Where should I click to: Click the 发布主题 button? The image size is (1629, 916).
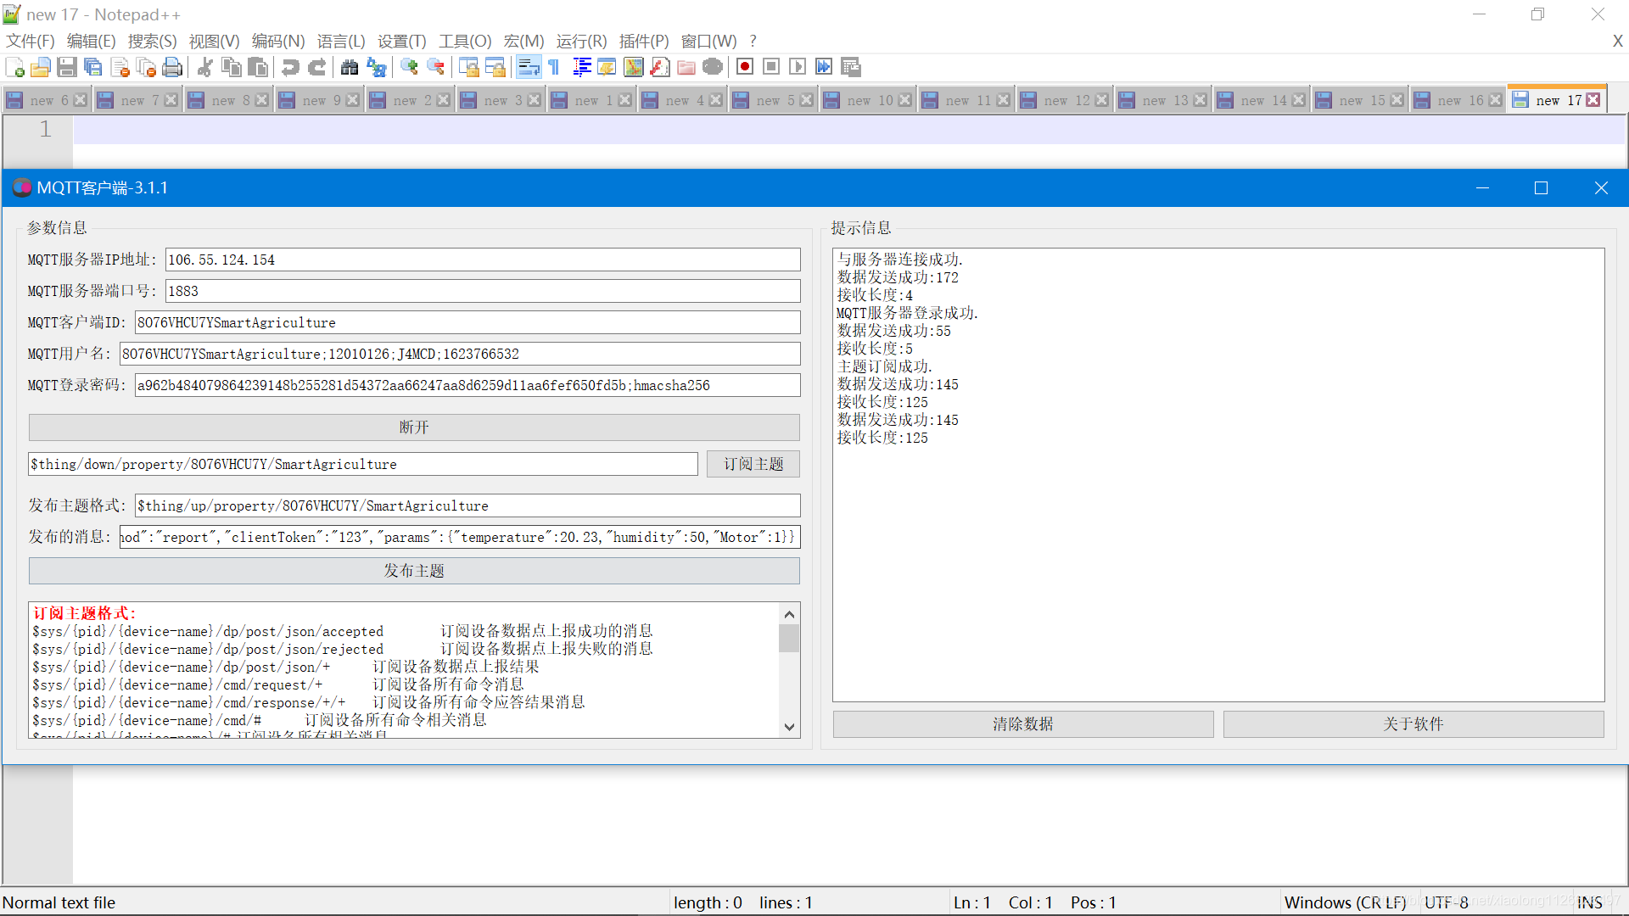click(414, 571)
